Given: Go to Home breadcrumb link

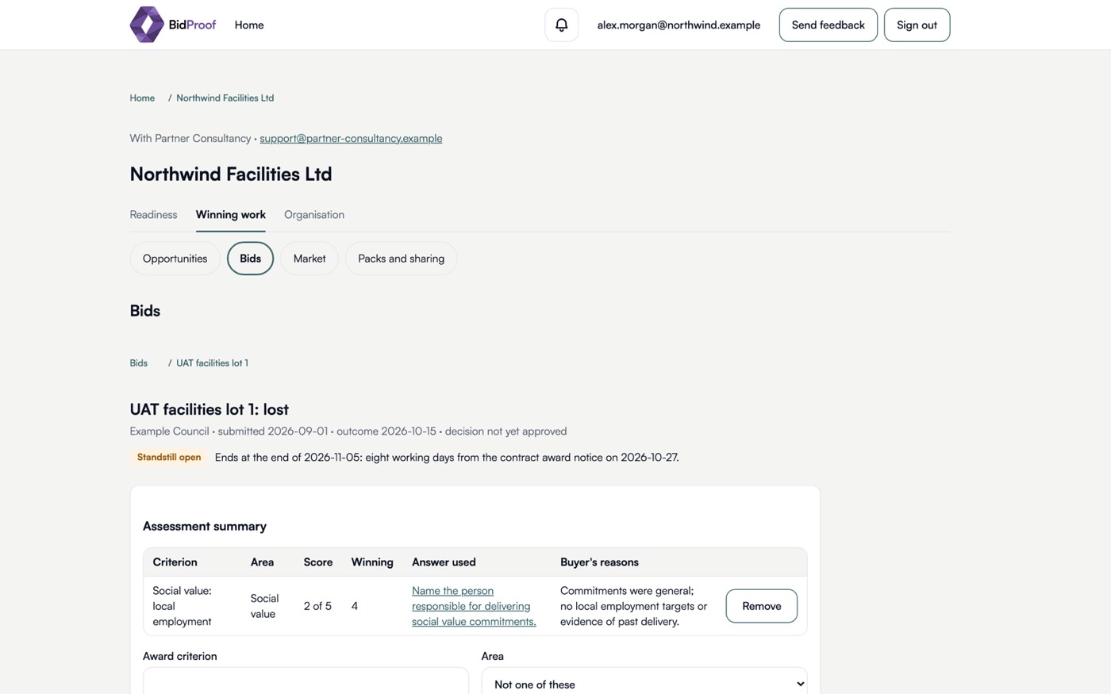Looking at the screenshot, I should [x=142, y=98].
